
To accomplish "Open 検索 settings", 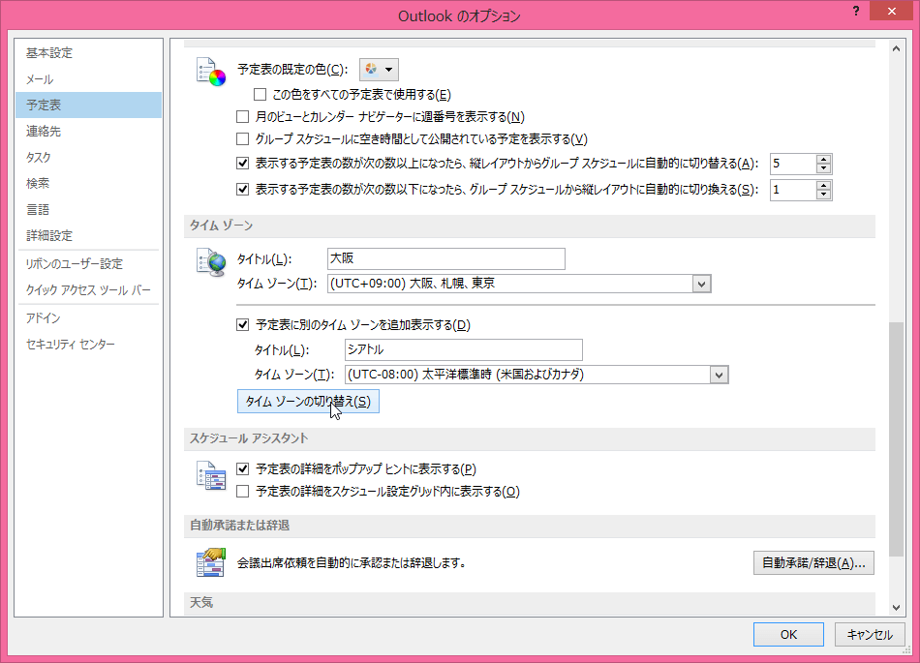I will 88,184.
